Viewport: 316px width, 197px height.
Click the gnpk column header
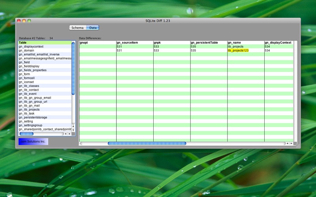tap(172, 43)
